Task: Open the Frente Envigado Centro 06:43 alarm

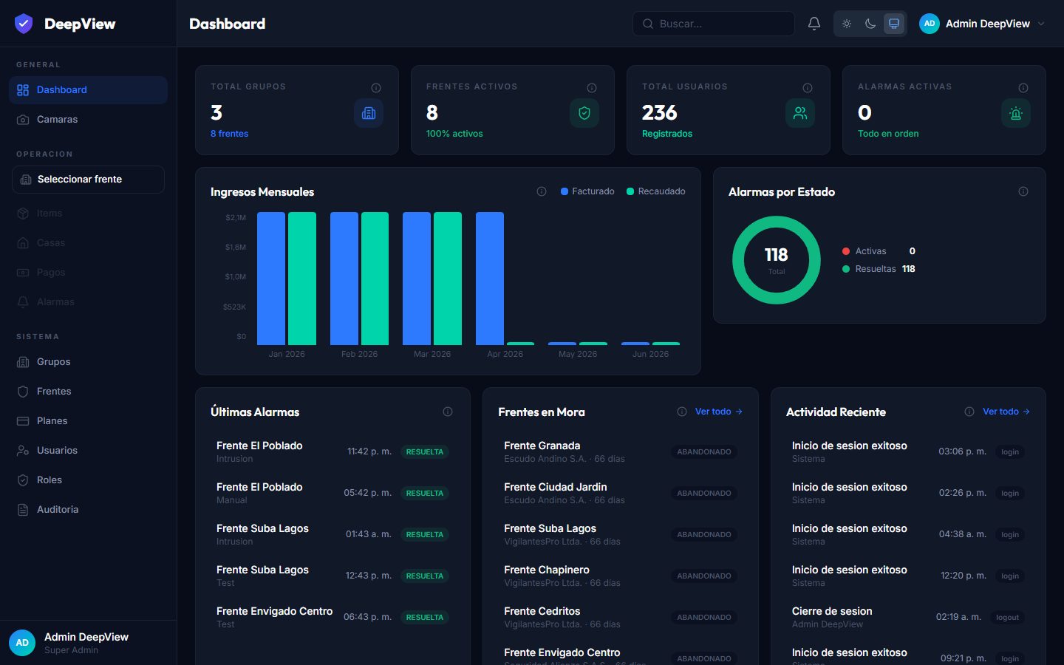Action: pos(332,617)
